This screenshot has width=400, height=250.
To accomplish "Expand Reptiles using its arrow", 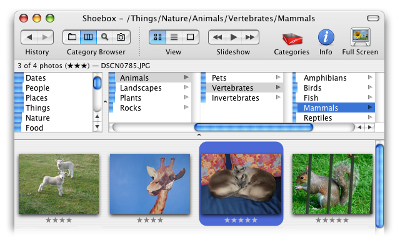I will (370, 117).
